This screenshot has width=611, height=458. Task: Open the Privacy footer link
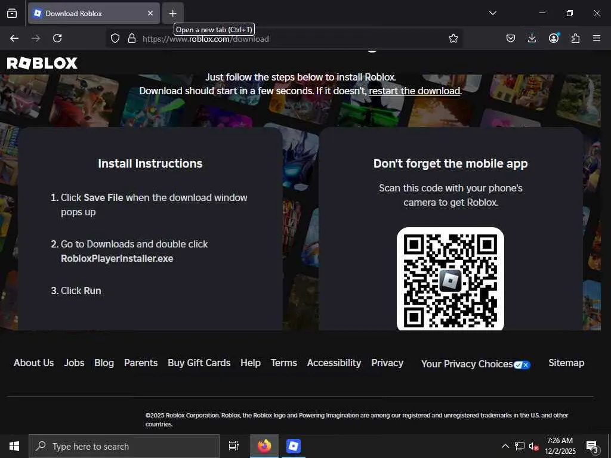(387, 363)
